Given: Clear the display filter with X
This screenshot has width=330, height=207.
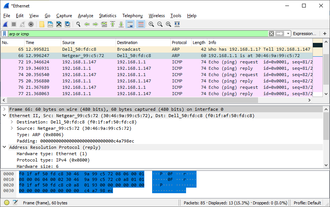Looking at the screenshot, I should coord(271,34).
